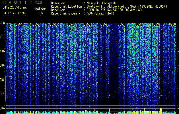
Task: Select the version number 1.00
Action: (39, 2)
